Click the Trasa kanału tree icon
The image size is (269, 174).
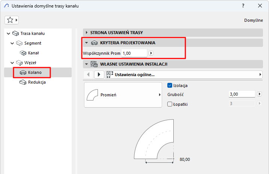click(16, 33)
